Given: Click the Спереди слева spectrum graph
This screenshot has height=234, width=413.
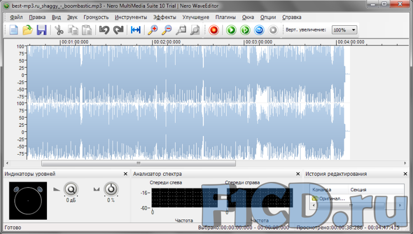Looking at the screenshot, I should click(x=184, y=197).
